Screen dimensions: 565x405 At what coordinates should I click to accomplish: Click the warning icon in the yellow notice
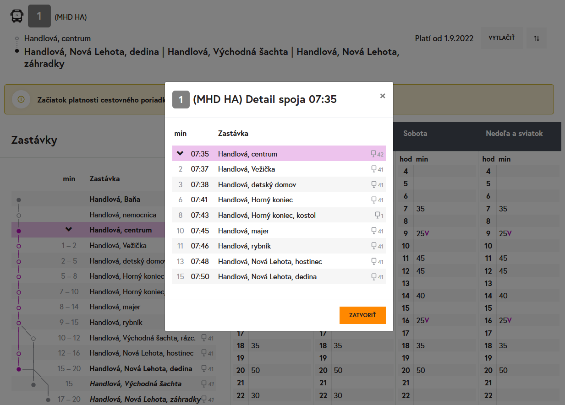pos(21,99)
